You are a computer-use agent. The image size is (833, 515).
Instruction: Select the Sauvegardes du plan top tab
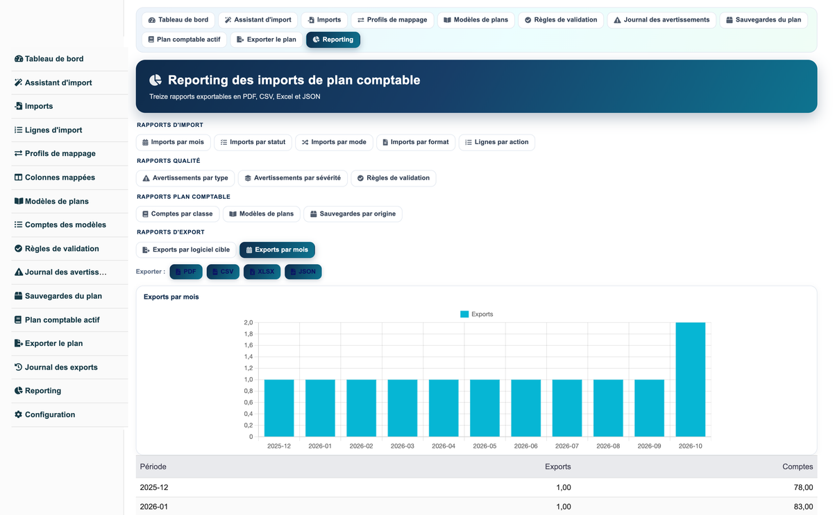tap(764, 20)
